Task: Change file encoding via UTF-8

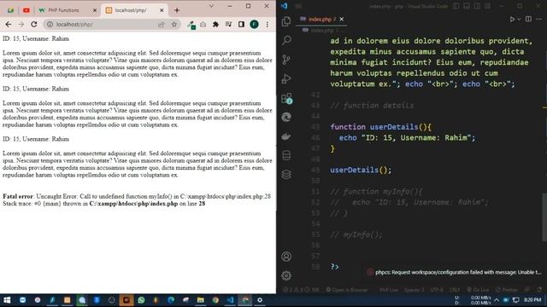Action: click(437, 290)
